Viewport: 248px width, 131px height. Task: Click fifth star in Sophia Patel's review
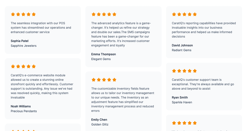pyautogui.click(x=34, y=14)
